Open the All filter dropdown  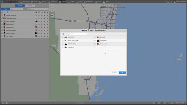[x=17, y=9]
